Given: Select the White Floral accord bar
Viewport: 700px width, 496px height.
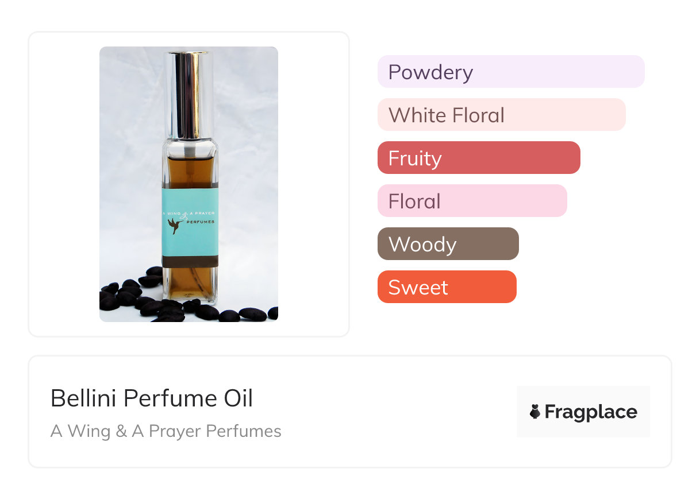Looking at the screenshot, I should click(x=501, y=115).
